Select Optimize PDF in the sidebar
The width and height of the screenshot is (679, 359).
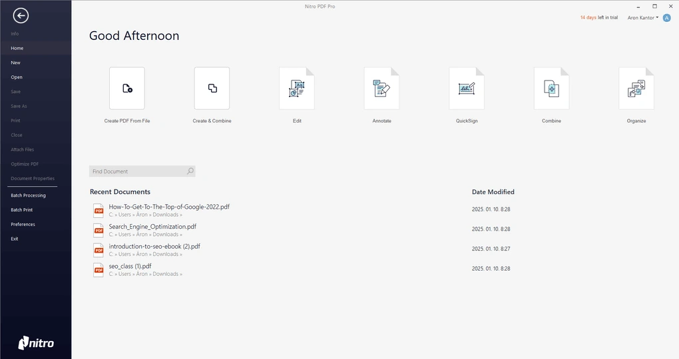25,164
